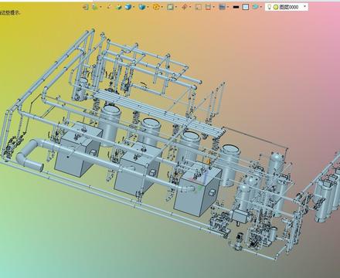Image resolution: width=340 pixels, height=278 pixels.
Task: Select the blue shaded cube icon
Action: (x=128, y=7)
